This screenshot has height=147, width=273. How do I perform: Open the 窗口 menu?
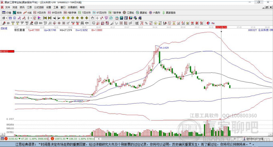[x=63, y=7]
